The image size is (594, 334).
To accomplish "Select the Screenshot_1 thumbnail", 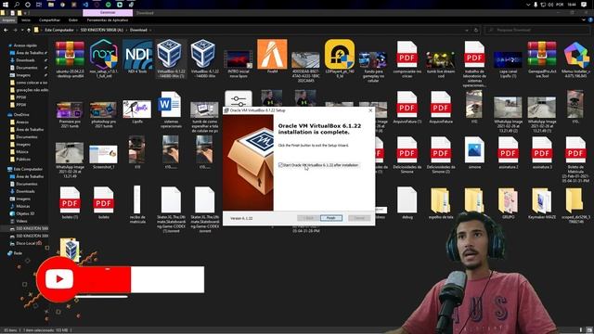I will coord(103,154).
